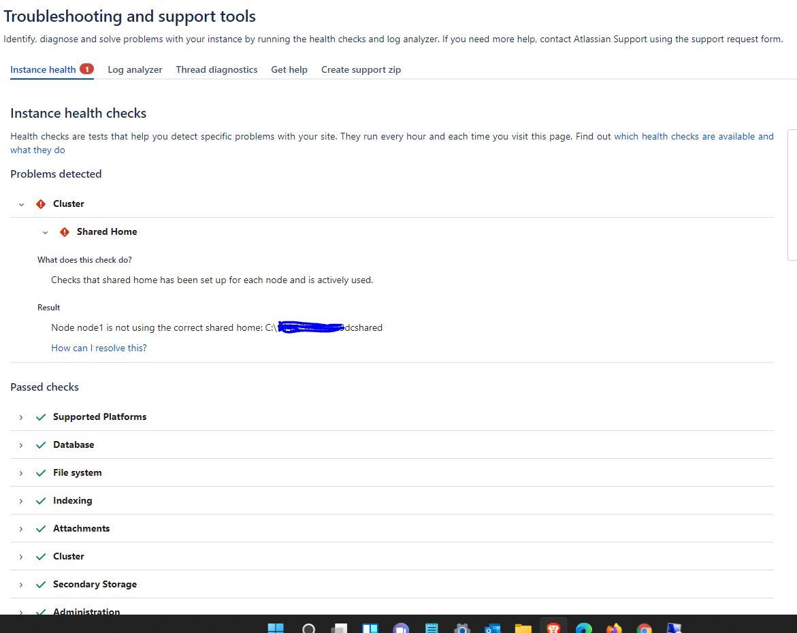Switch to the Log analyzer tab
The height and width of the screenshot is (633, 797).
pyautogui.click(x=135, y=69)
